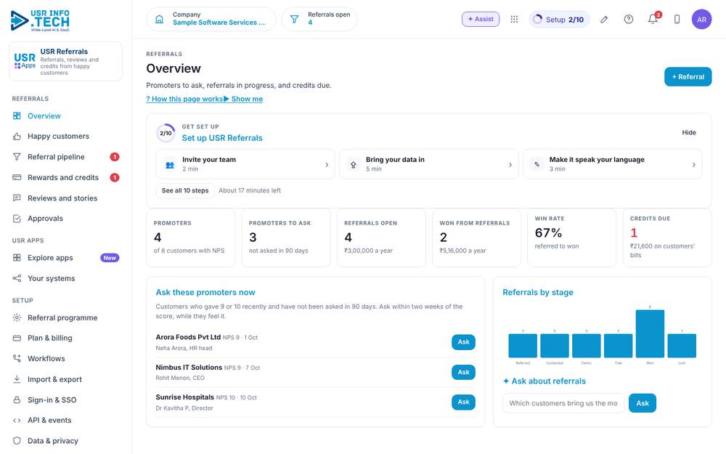Click the Referral programme gear icon
726x454 pixels.
17,318
